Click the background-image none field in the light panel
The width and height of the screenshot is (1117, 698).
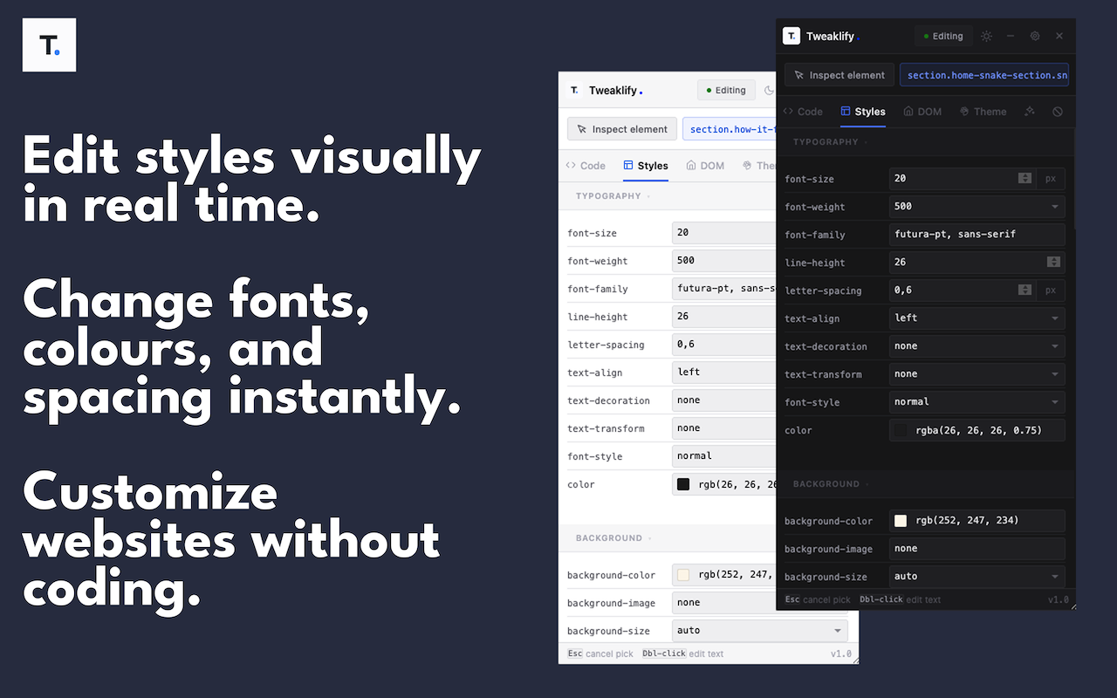pos(724,603)
